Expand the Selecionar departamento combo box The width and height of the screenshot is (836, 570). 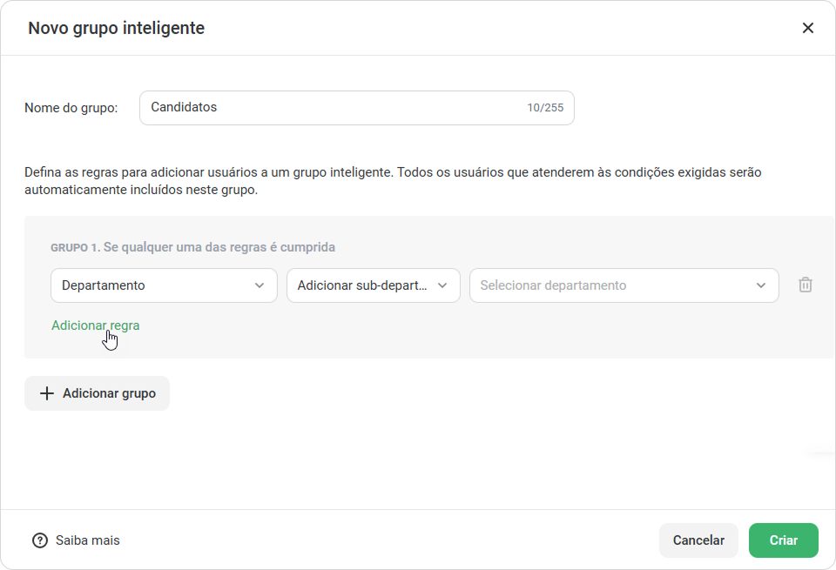click(624, 285)
